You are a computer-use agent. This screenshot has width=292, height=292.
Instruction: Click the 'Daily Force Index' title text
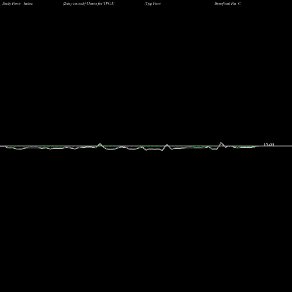[x=18, y=4]
